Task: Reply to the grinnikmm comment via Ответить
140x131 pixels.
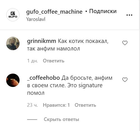Action: (54, 61)
